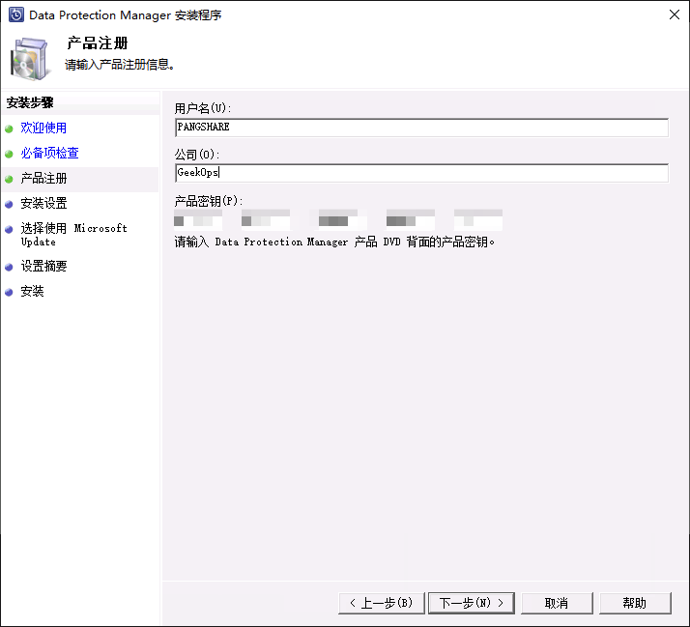
Task: Click the first product key segment box
Action: click(x=198, y=220)
